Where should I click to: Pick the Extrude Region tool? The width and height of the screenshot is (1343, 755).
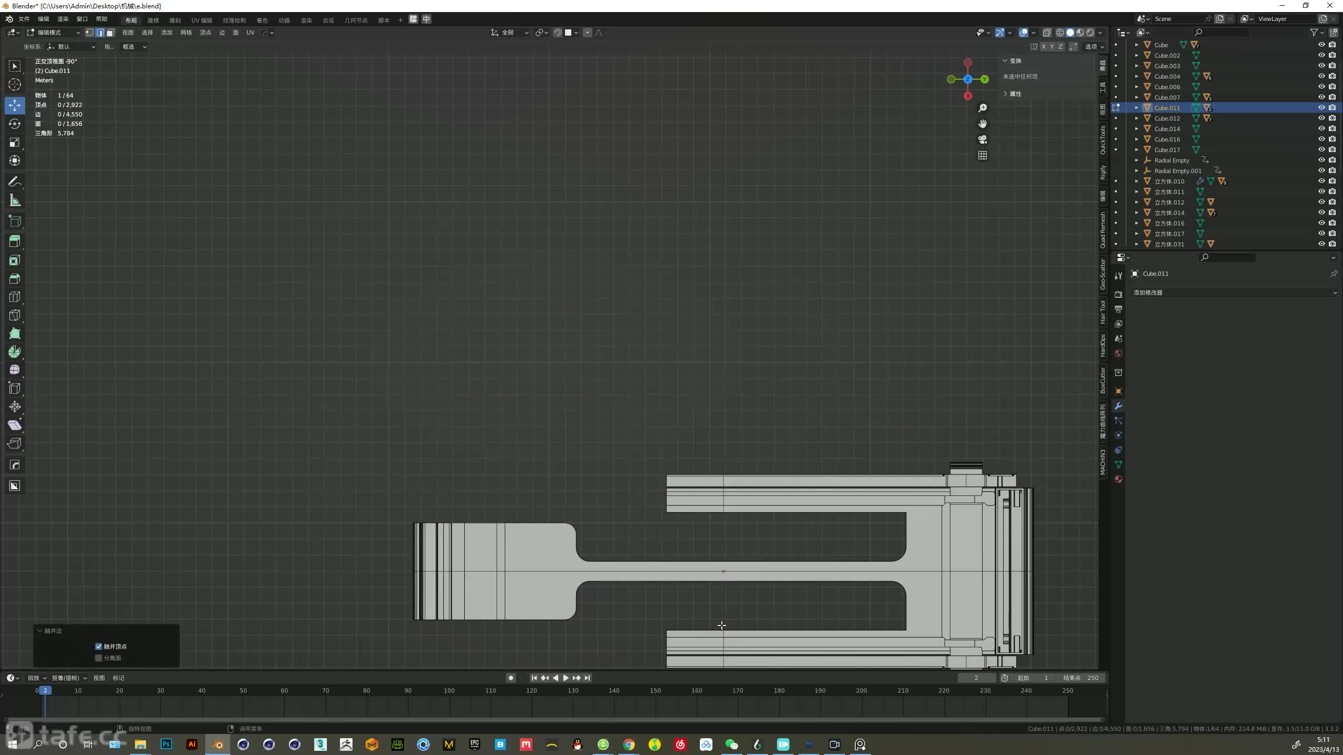coord(15,241)
